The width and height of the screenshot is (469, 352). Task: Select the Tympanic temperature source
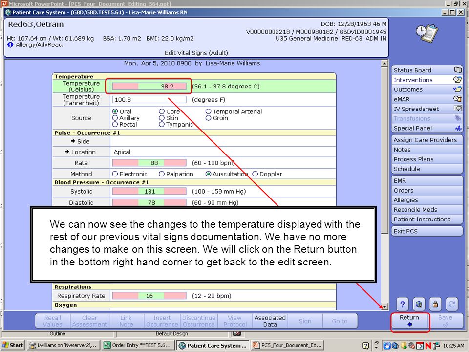click(162, 124)
